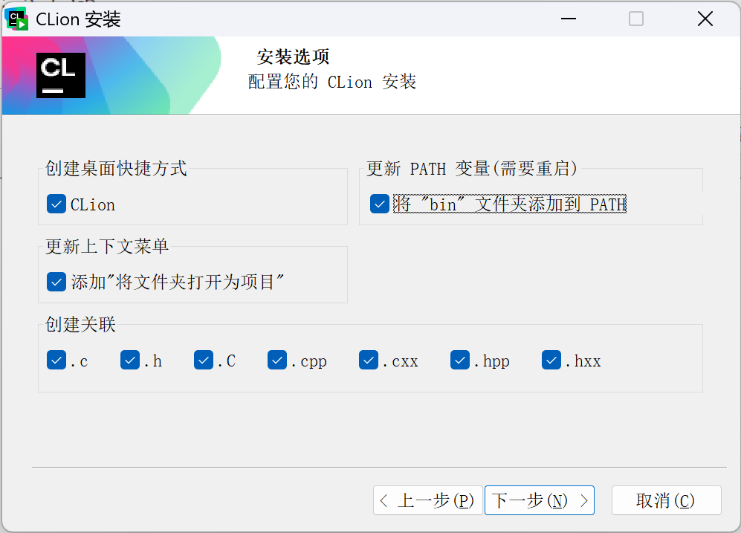Uncheck the .cpp file association
This screenshot has height=533, width=741.
pos(276,361)
